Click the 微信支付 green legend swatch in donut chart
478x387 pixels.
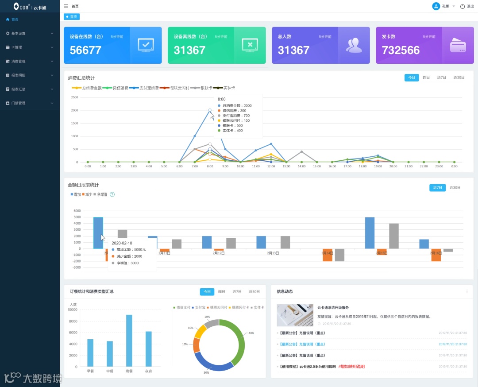[x=174, y=307]
